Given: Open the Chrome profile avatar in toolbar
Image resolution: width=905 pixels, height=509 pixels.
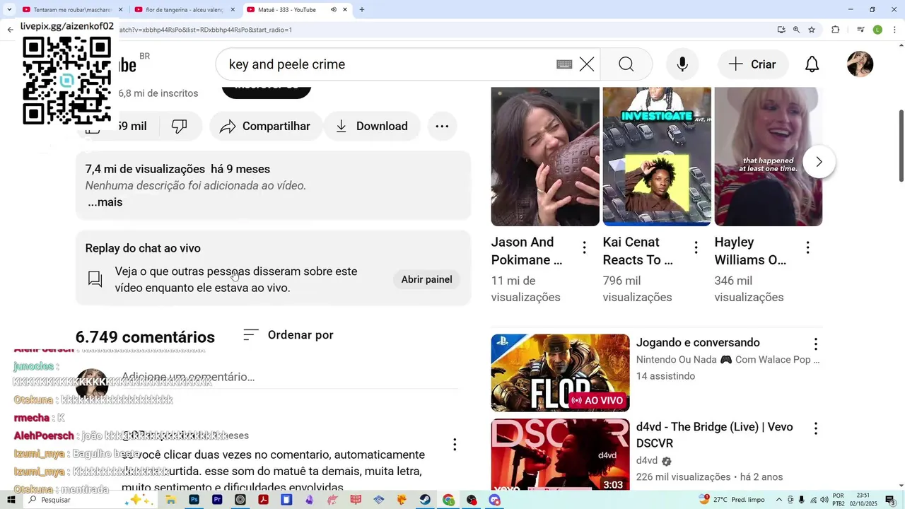Looking at the screenshot, I should pyautogui.click(x=877, y=30).
